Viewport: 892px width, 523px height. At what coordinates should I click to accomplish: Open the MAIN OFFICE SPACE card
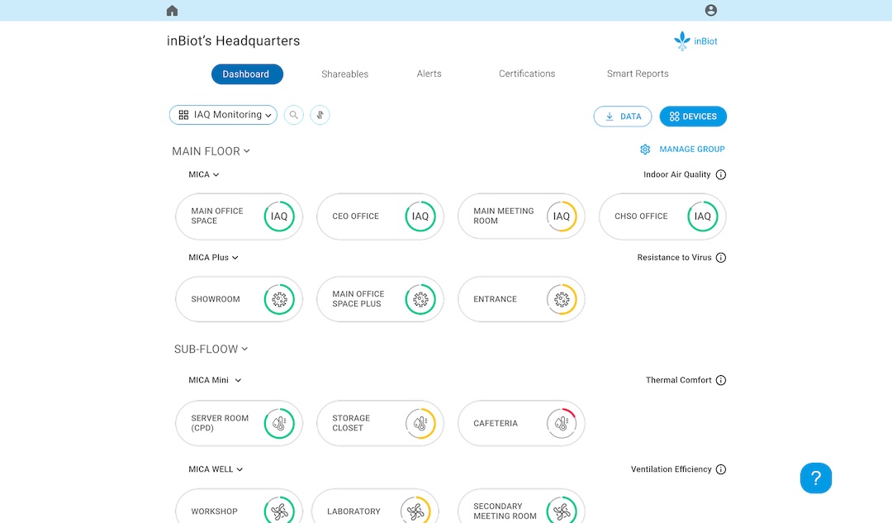(239, 216)
